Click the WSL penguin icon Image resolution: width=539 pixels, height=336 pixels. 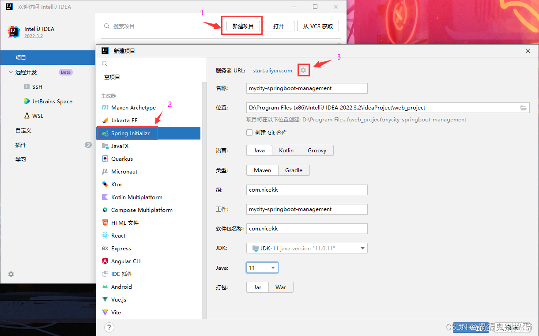tap(27, 116)
